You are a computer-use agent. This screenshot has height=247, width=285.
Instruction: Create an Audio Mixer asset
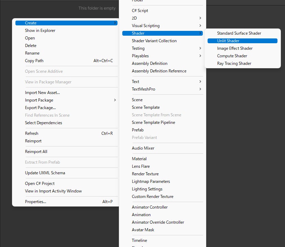pos(162,148)
